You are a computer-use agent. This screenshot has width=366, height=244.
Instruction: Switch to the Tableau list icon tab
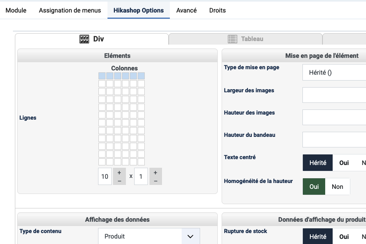233,39
